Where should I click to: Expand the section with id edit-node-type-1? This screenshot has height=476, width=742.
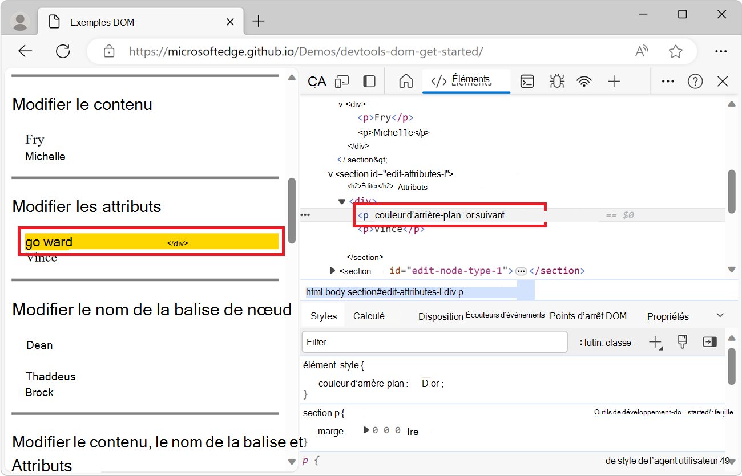(332, 271)
